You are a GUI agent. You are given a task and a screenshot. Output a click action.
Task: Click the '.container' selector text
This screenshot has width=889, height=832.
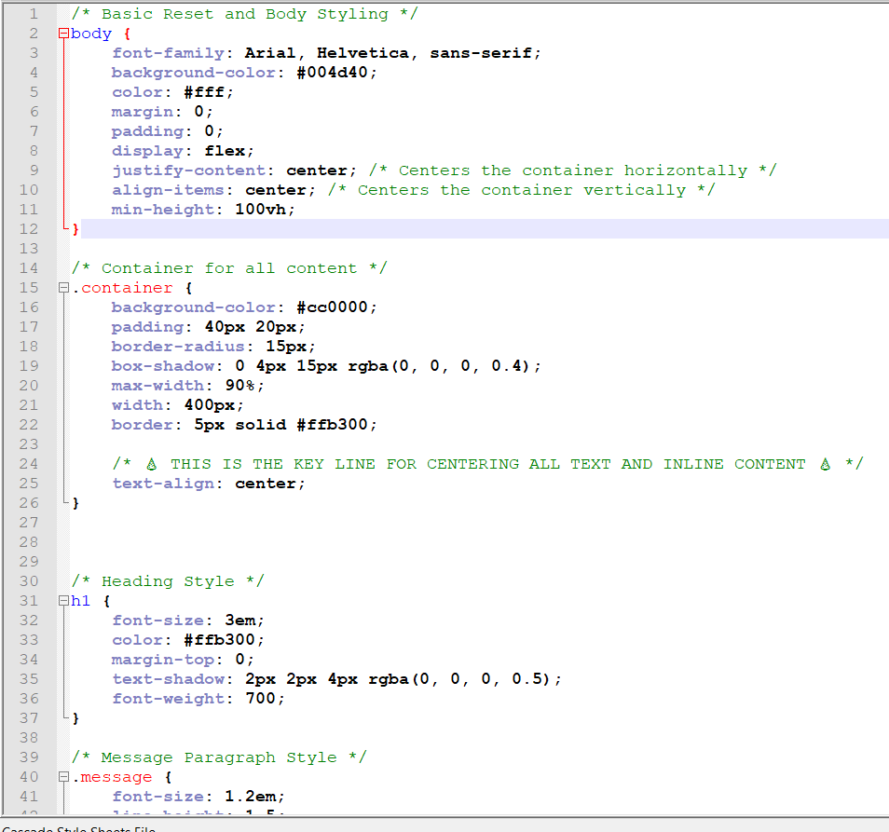click(122, 288)
